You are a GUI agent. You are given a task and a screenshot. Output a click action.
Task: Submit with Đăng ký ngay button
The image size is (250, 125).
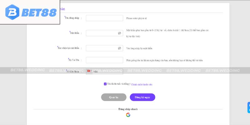[142, 97]
